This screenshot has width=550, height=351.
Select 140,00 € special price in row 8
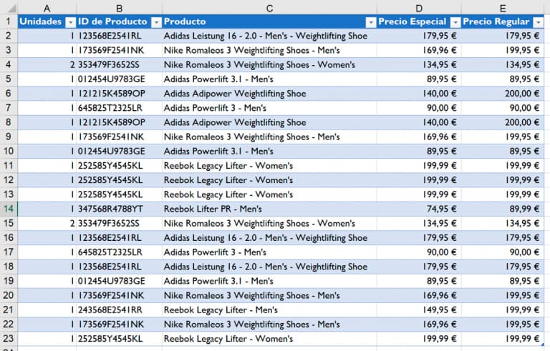(x=419, y=122)
